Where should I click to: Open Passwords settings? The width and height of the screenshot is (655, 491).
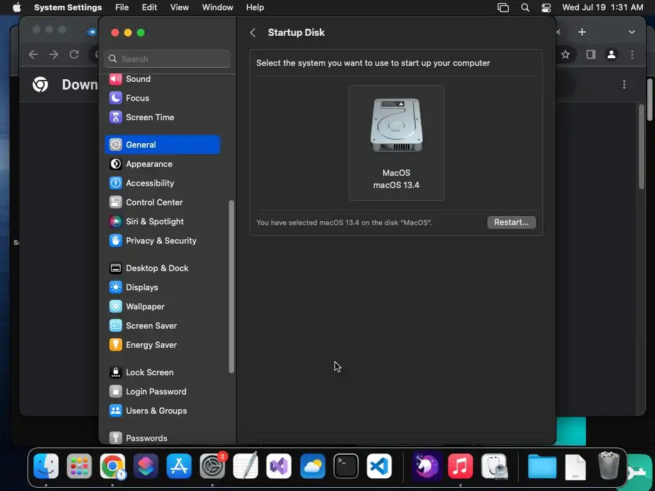point(162,439)
